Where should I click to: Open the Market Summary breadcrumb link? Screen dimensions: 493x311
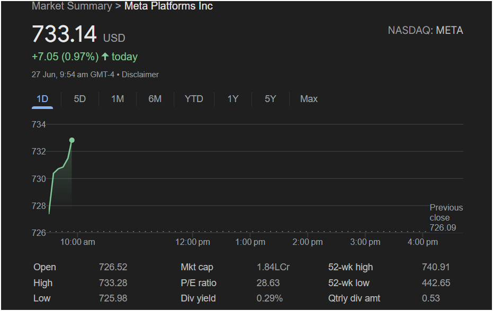pyautogui.click(x=71, y=6)
